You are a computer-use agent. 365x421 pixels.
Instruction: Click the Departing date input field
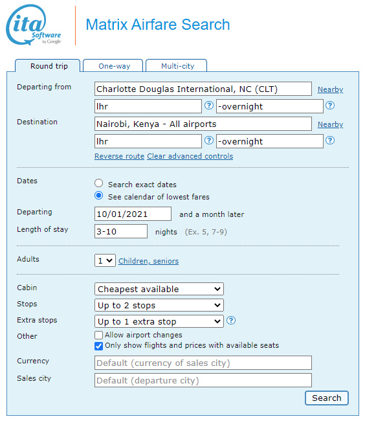coord(133,214)
